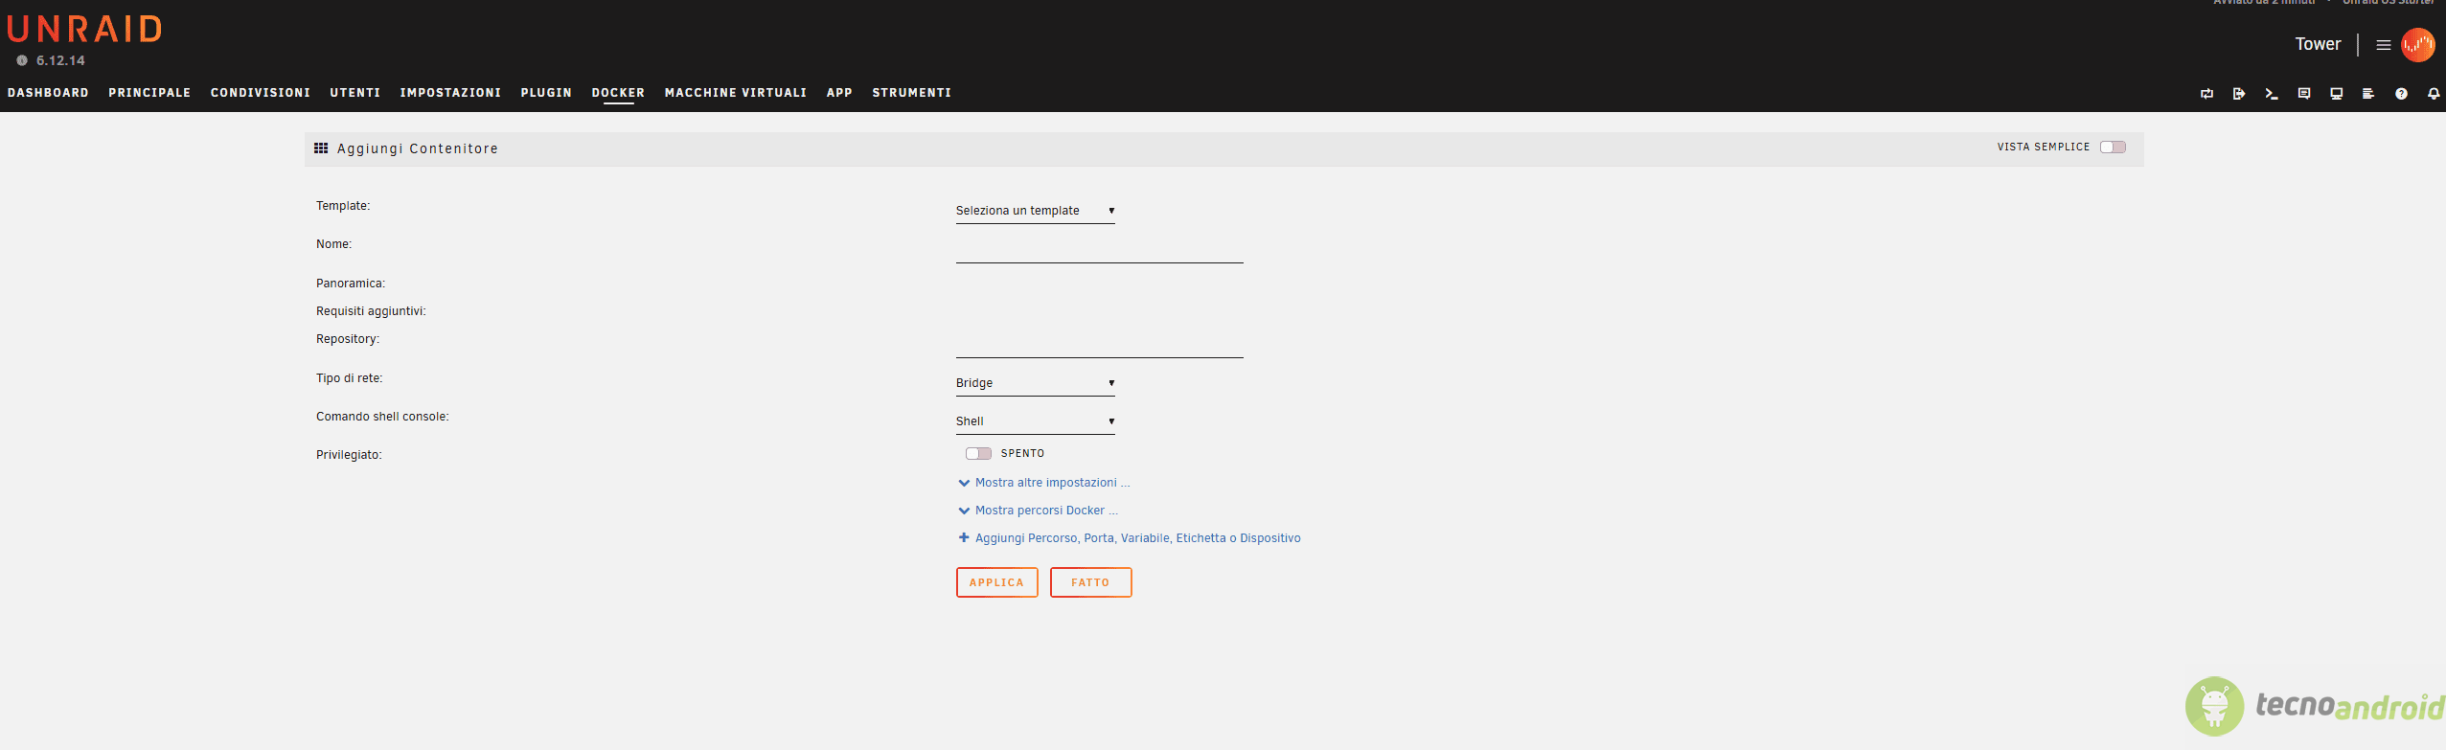Click the Applica button

tap(996, 582)
